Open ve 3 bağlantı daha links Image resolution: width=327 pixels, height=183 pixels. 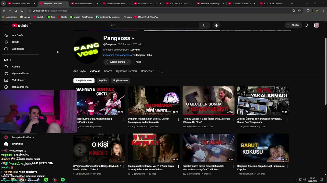(142, 55)
